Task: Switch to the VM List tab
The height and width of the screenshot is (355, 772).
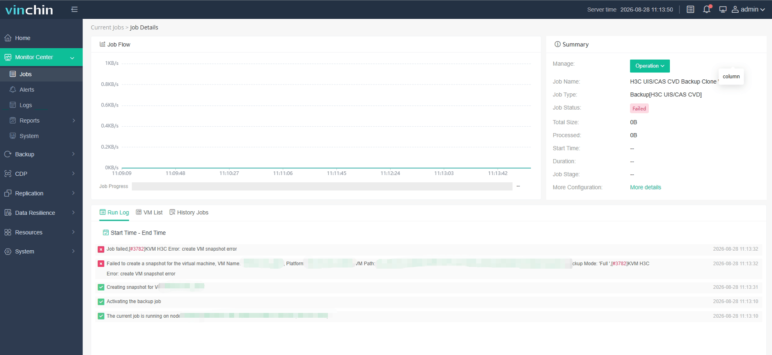Action: [149, 213]
